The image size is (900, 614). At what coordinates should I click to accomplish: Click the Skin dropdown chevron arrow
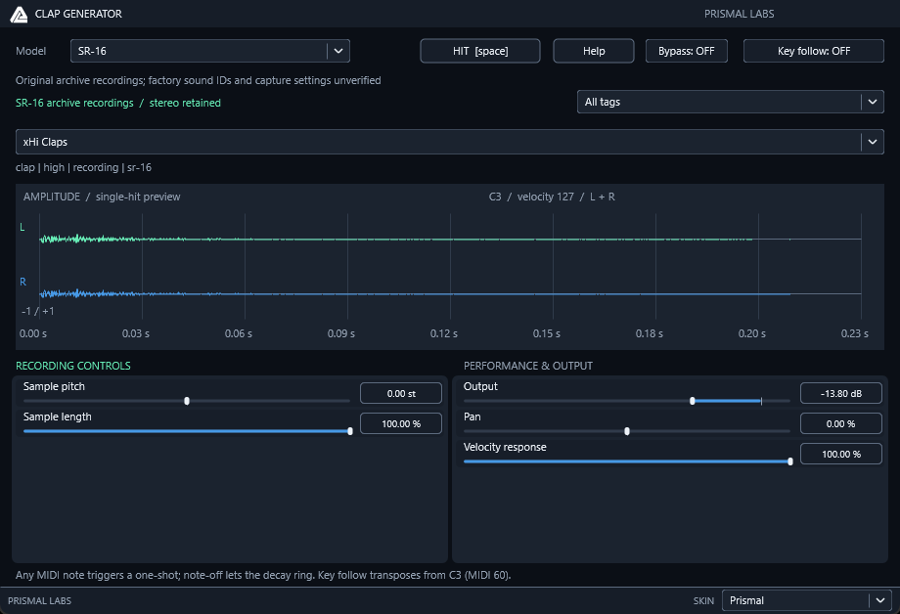tap(880, 600)
